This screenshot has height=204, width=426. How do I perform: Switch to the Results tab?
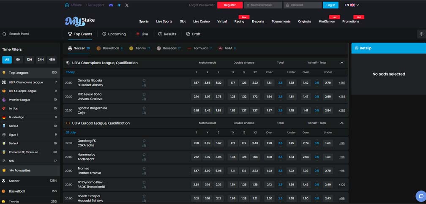click(167, 34)
